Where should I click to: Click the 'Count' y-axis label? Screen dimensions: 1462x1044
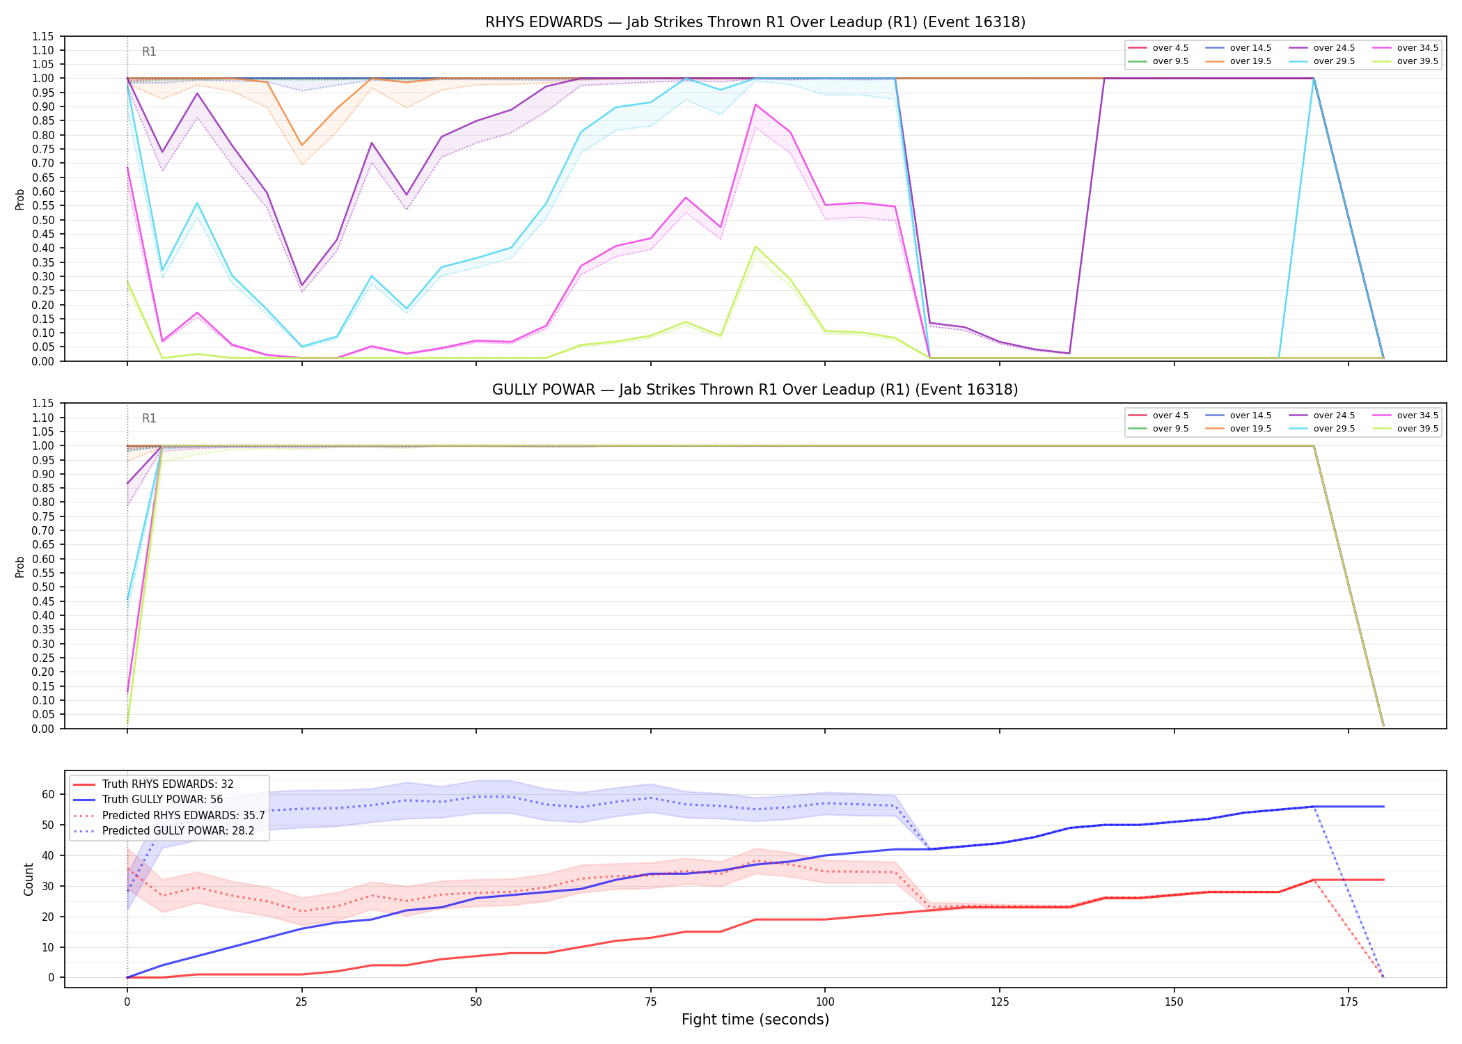tap(29, 879)
